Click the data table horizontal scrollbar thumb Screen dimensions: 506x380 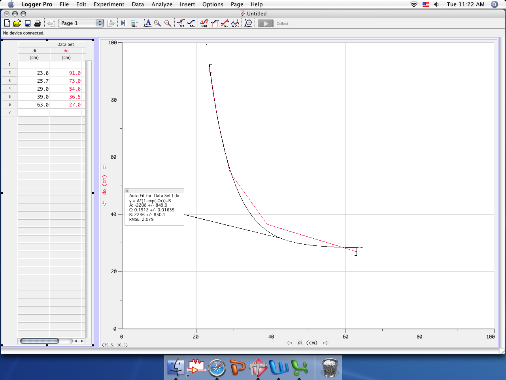[x=40, y=341]
